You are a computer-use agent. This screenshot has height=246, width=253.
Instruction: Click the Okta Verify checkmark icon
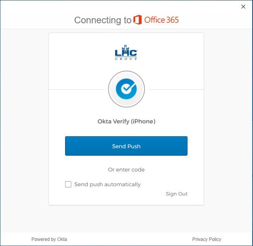[126, 89]
